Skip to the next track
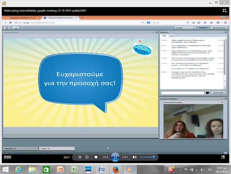The image size is (231, 174). (x=125, y=157)
